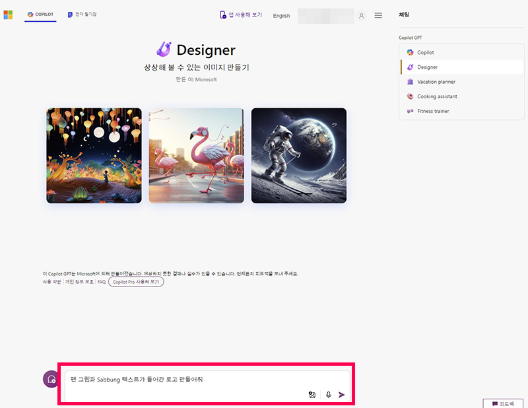Image resolution: width=528 pixels, height=408 pixels.
Task: Select the Designer GPT in the sidebar
Action: pos(461,67)
